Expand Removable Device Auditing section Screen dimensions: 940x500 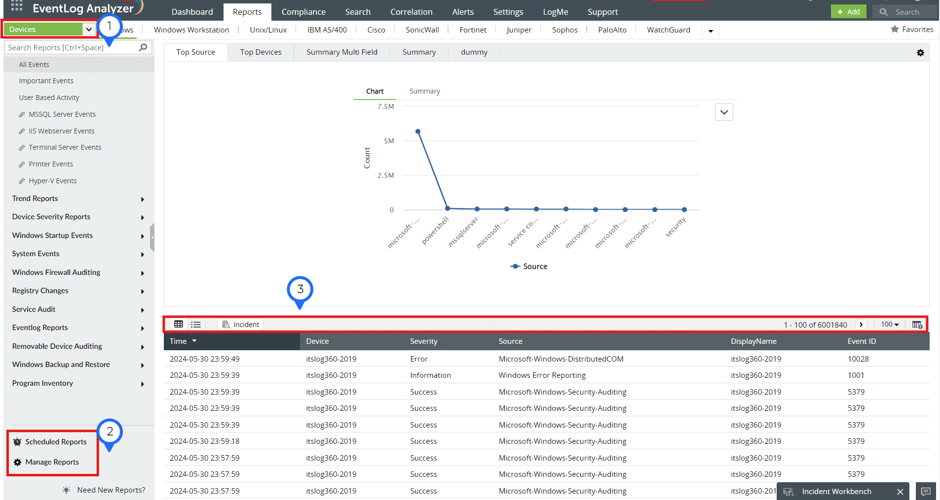point(142,347)
